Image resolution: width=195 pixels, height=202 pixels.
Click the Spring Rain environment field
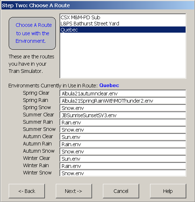tap(123, 101)
